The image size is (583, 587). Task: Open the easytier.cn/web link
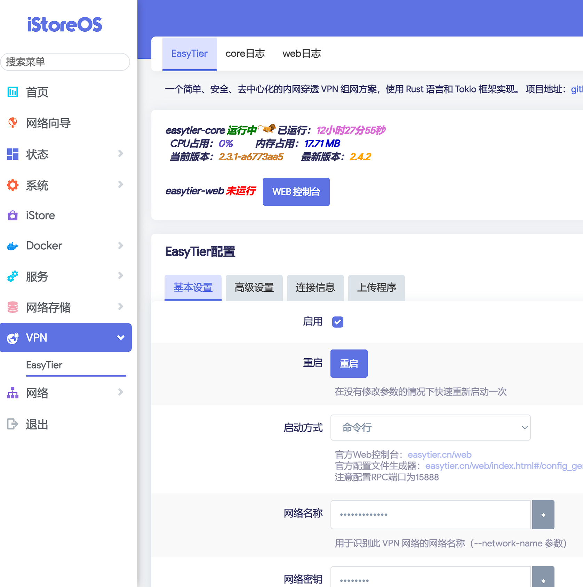coord(439,455)
